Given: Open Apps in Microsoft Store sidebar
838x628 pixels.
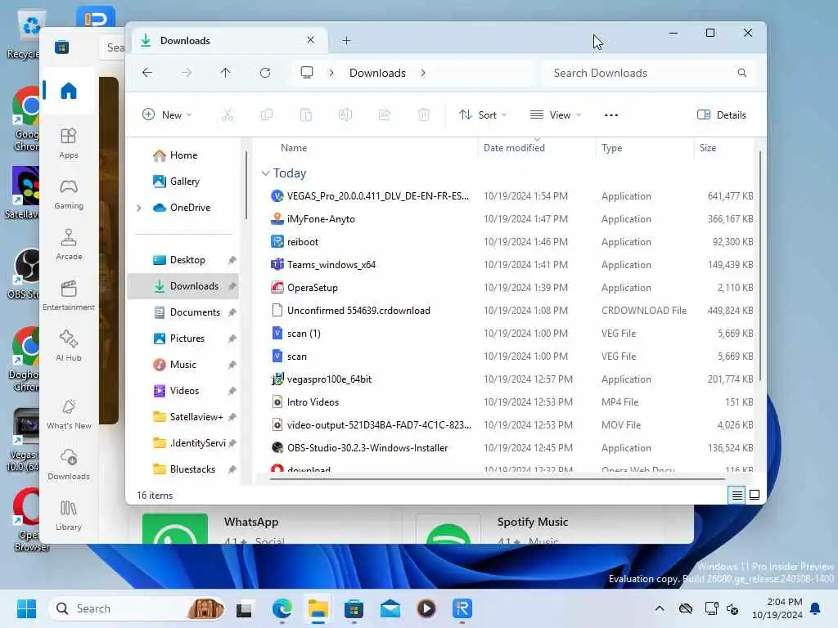Looking at the screenshot, I should [x=69, y=143].
